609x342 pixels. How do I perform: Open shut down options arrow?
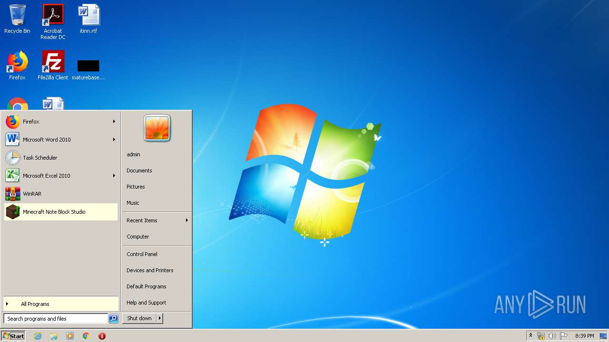[160, 318]
